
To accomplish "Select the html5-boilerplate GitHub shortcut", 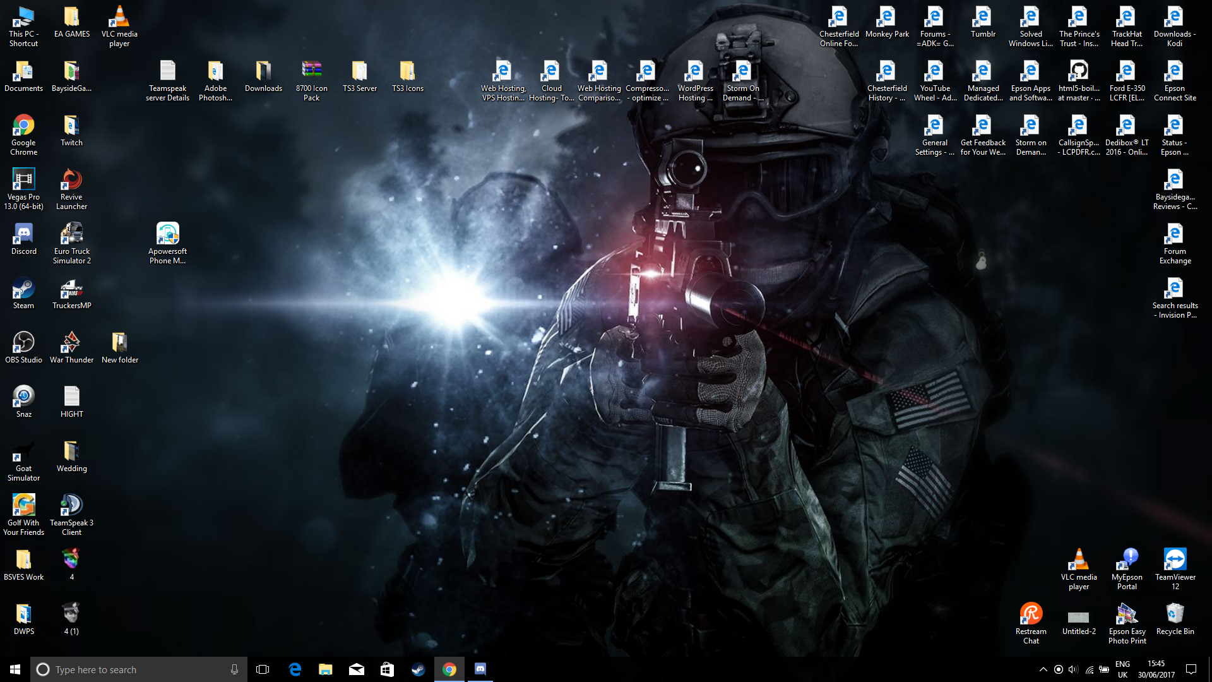I will click(1079, 80).
